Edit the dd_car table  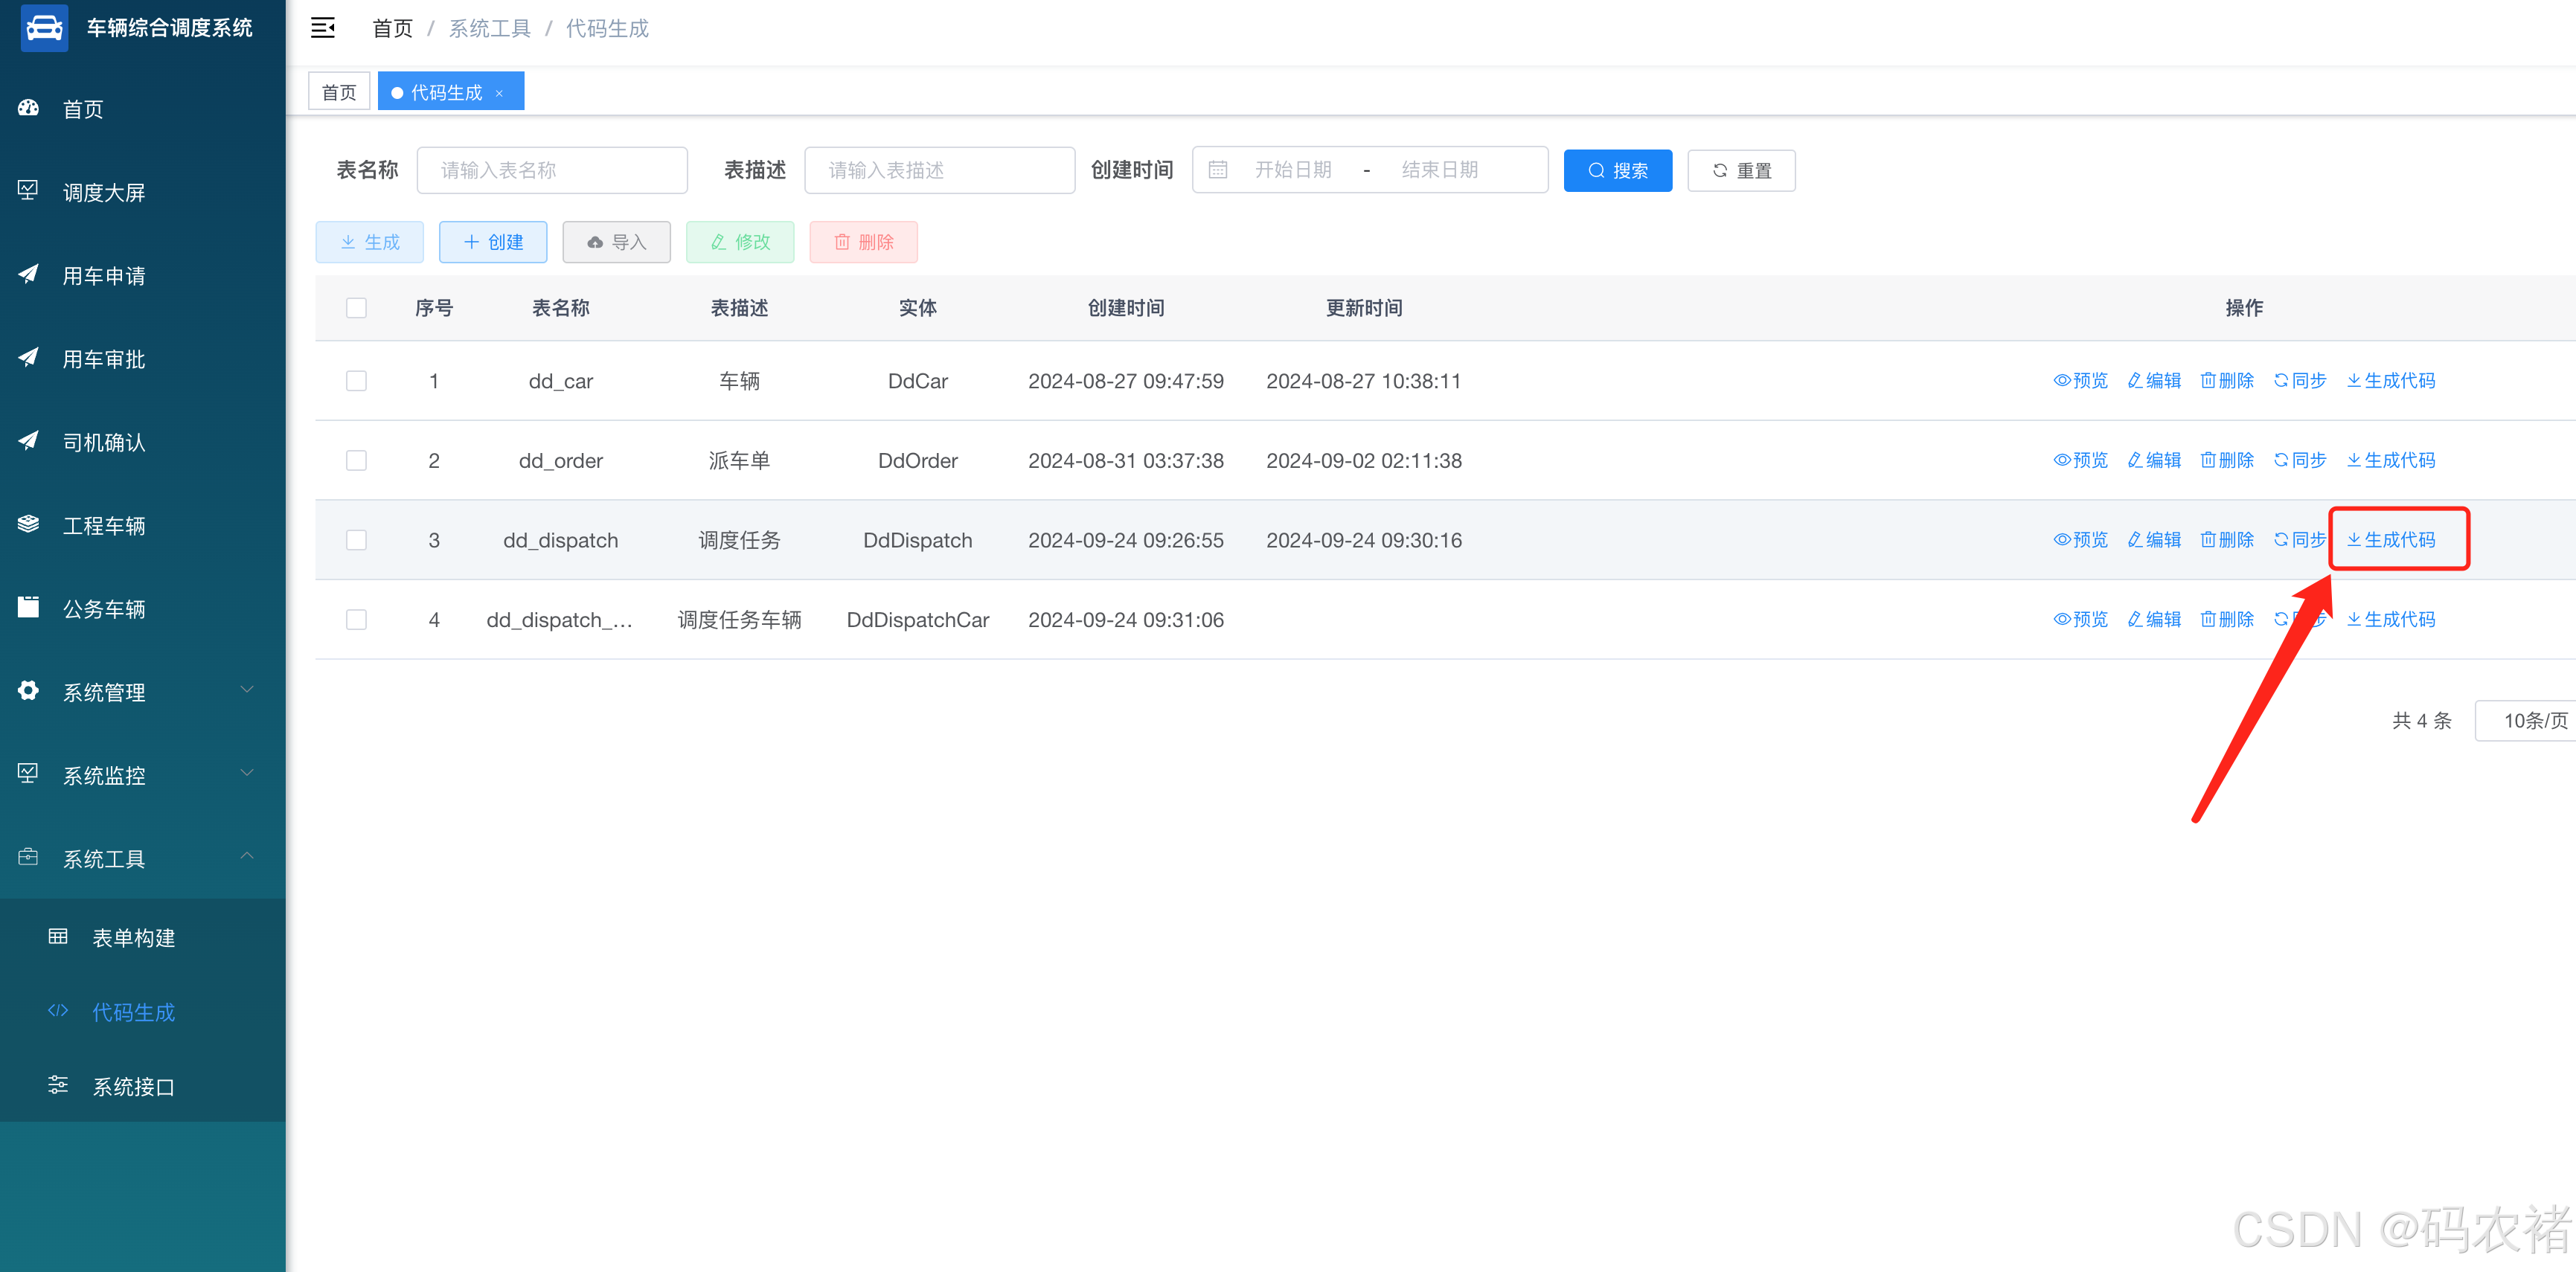pyautogui.click(x=2154, y=380)
